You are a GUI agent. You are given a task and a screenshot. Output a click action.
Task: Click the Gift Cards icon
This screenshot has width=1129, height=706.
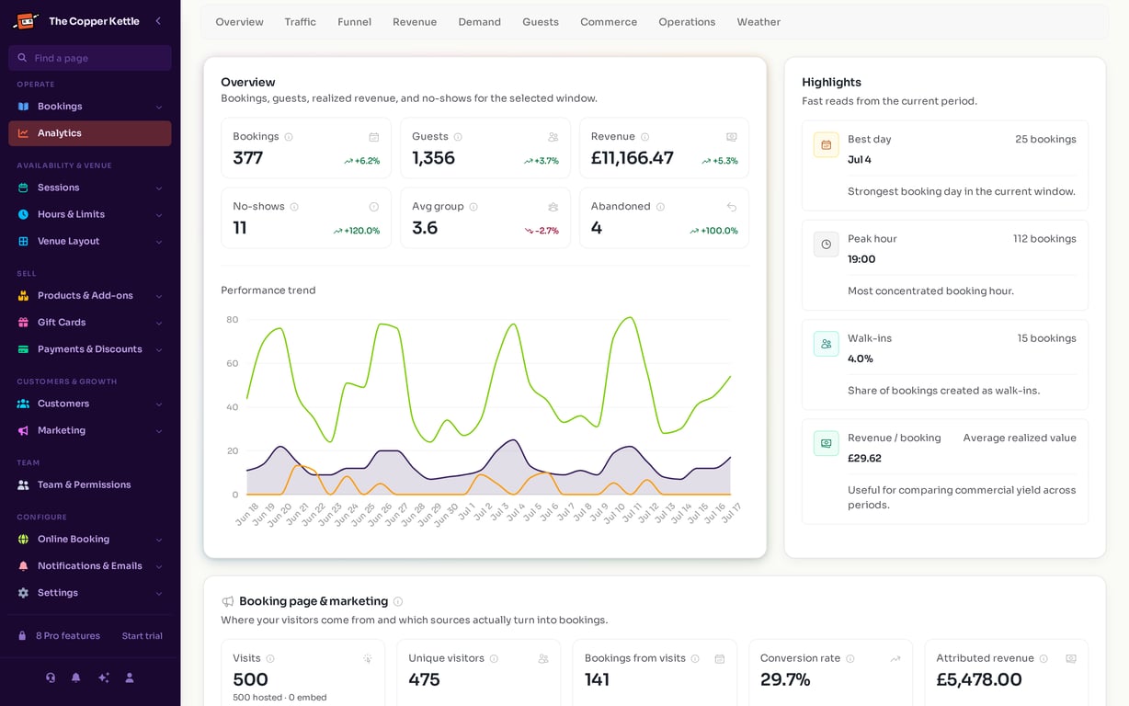tap(23, 323)
